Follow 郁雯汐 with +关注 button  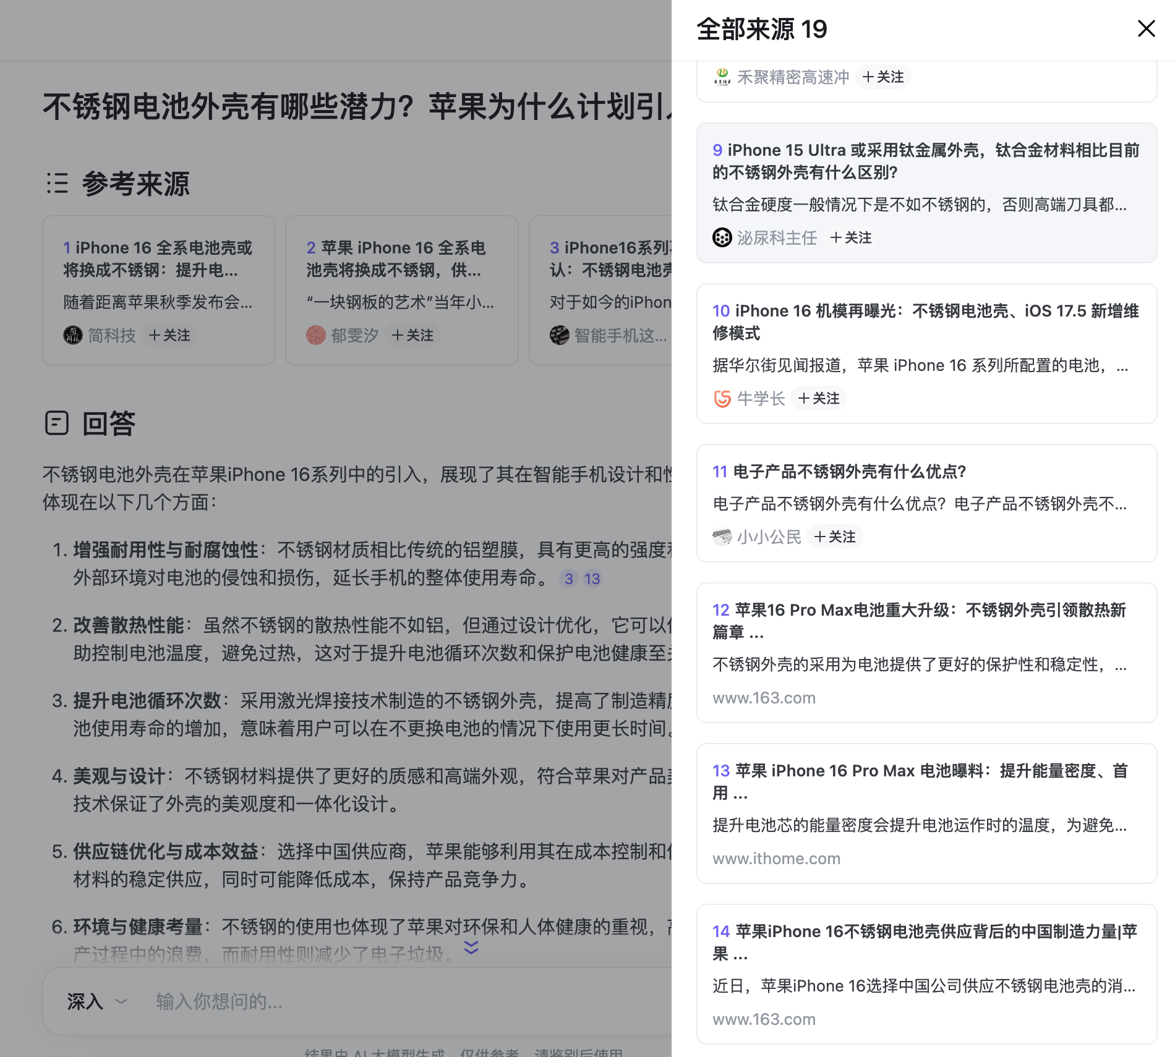coord(412,335)
